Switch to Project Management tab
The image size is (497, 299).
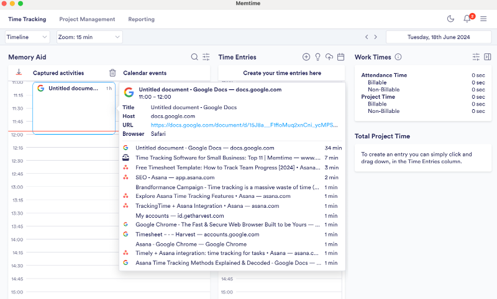coord(87,19)
